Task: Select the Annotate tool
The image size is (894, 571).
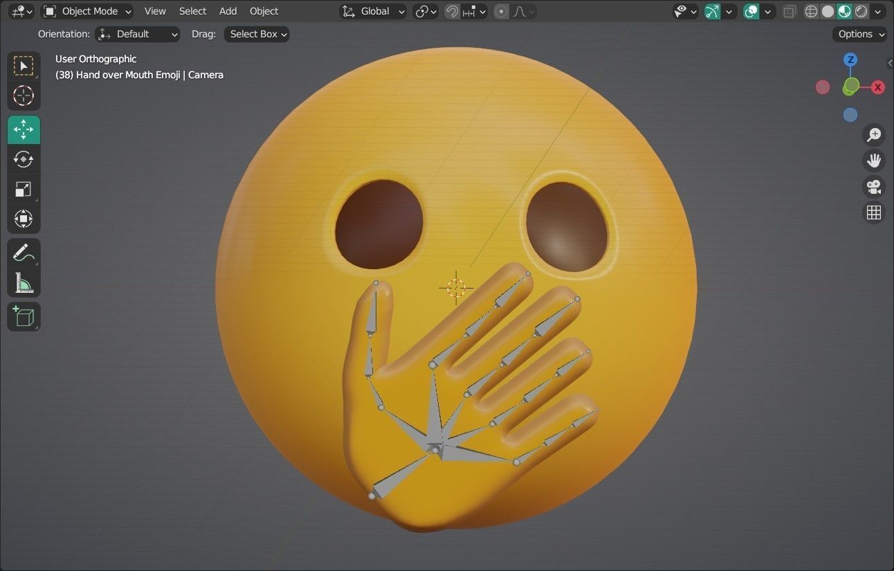Action: (x=24, y=252)
